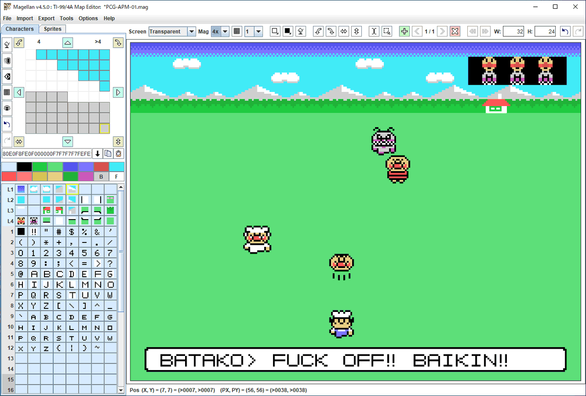
Task: Flip map vertically from the toolbar
Action: tap(356, 31)
